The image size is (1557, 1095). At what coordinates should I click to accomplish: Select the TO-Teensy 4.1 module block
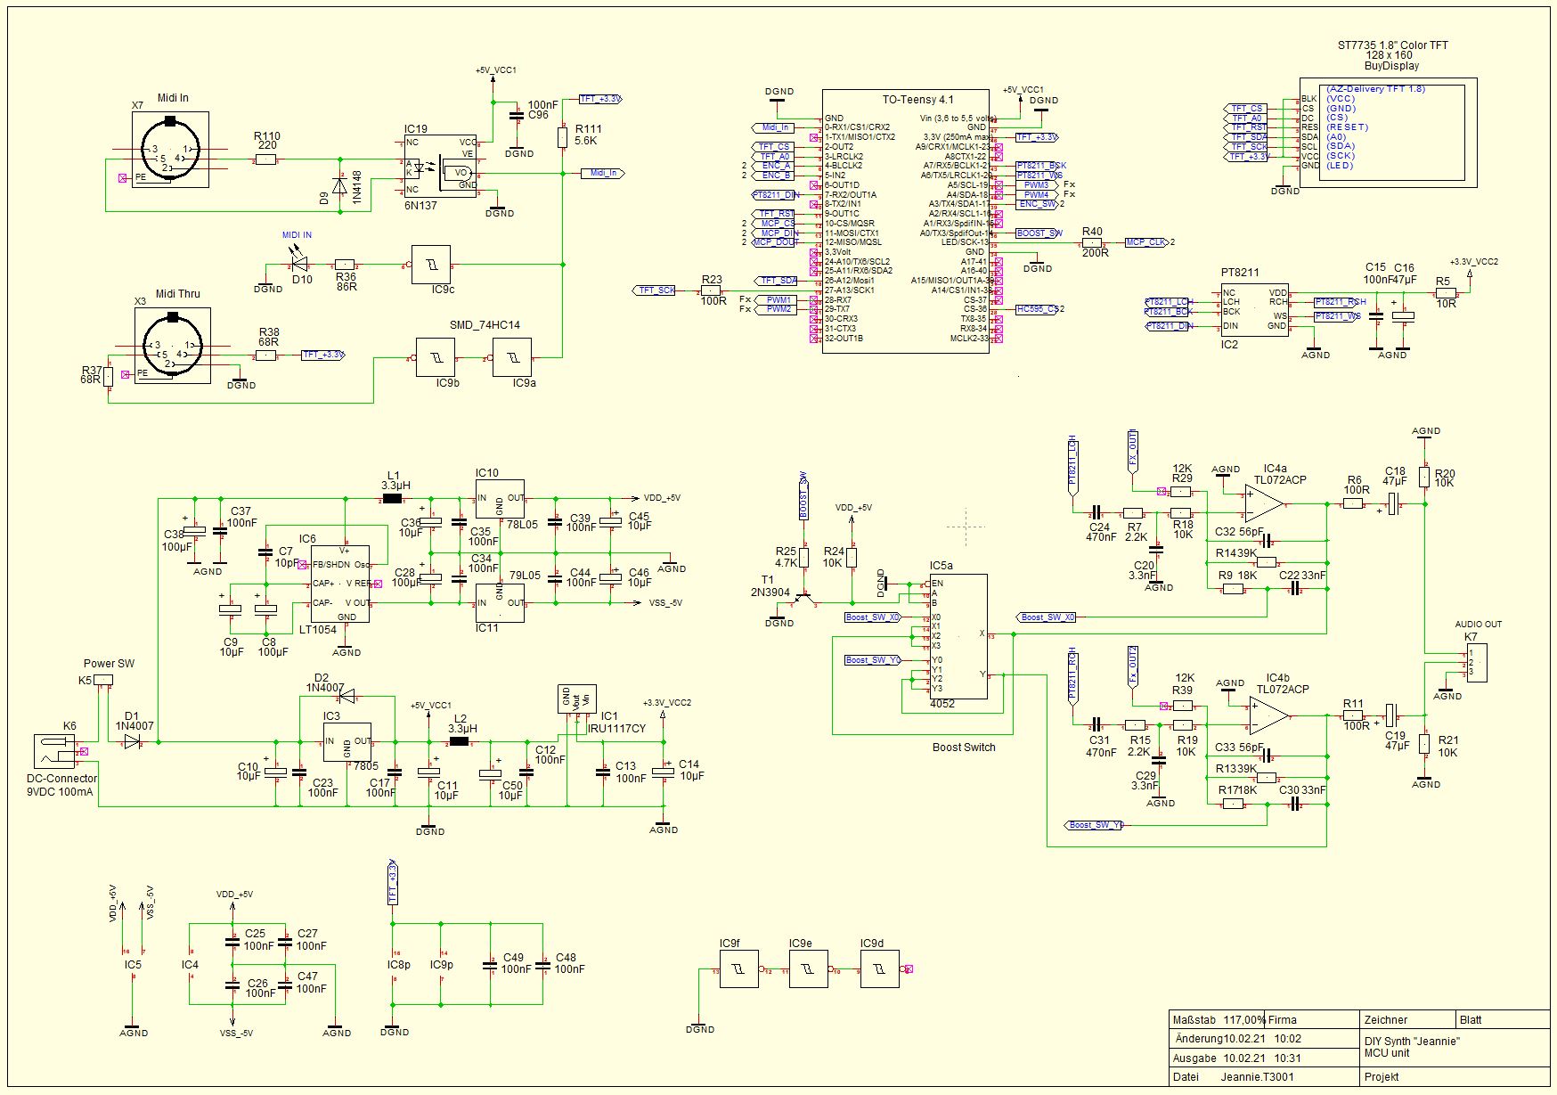905,223
